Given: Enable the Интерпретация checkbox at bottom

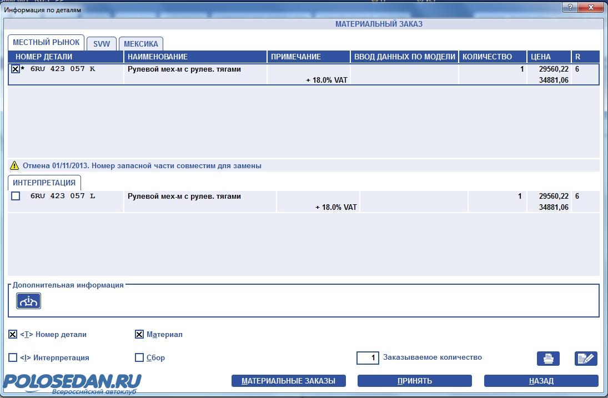Looking at the screenshot, I should 13,358.
